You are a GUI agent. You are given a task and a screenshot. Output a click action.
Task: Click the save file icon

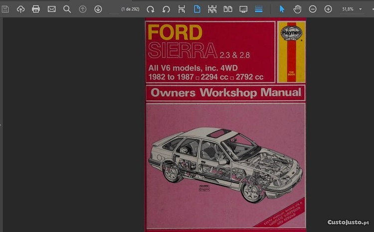(5, 9)
